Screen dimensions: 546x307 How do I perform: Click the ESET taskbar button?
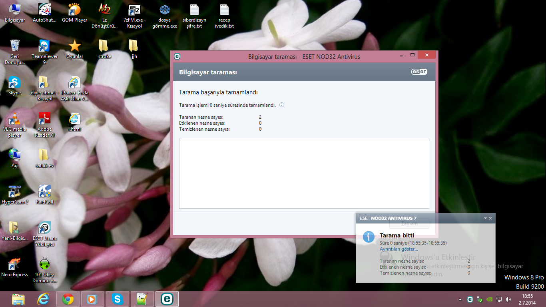(167, 299)
